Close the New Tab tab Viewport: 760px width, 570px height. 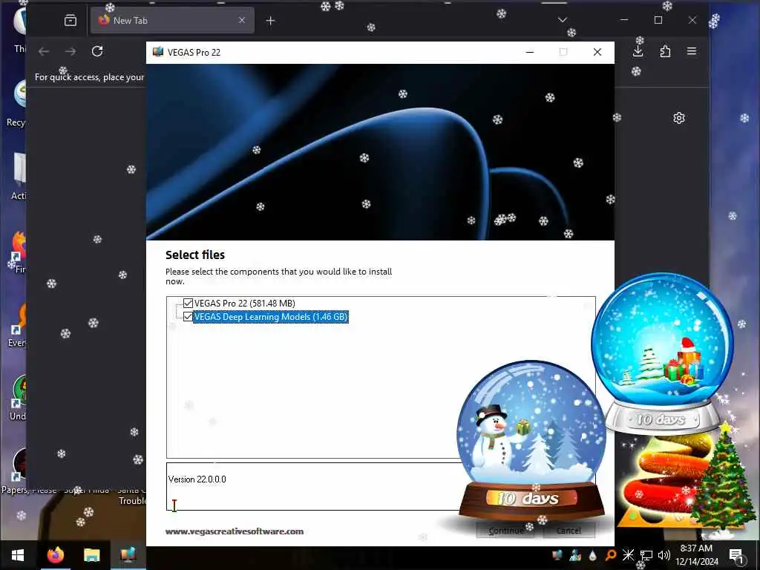[242, 20]
